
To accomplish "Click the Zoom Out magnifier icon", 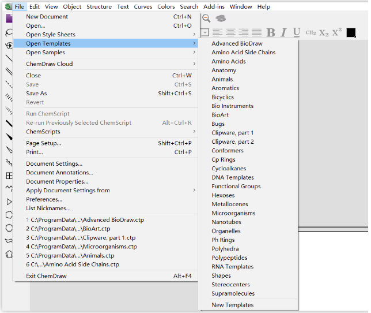I will [206, 18].
